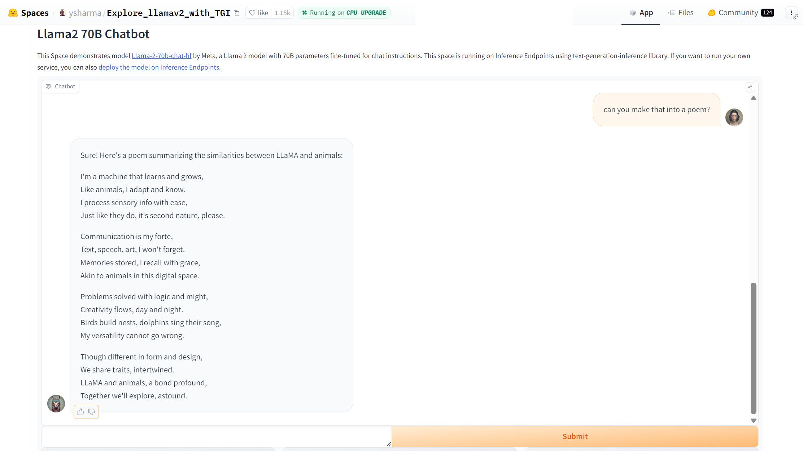
Task: Click the Hugging Face Spaces logo
Action: pyautogui.click(x=13, y=13)
